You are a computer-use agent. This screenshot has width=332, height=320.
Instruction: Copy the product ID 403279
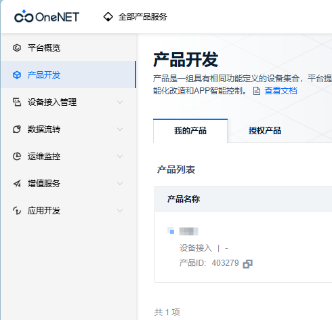coord(247,264)
